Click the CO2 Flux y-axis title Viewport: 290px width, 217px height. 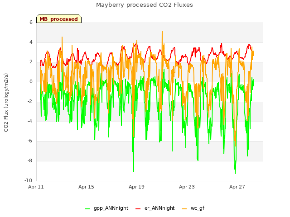click(6, 103)
